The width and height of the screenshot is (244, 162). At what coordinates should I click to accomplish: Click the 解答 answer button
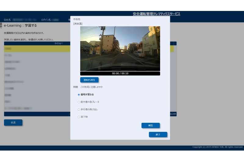[x=150, y=125]
